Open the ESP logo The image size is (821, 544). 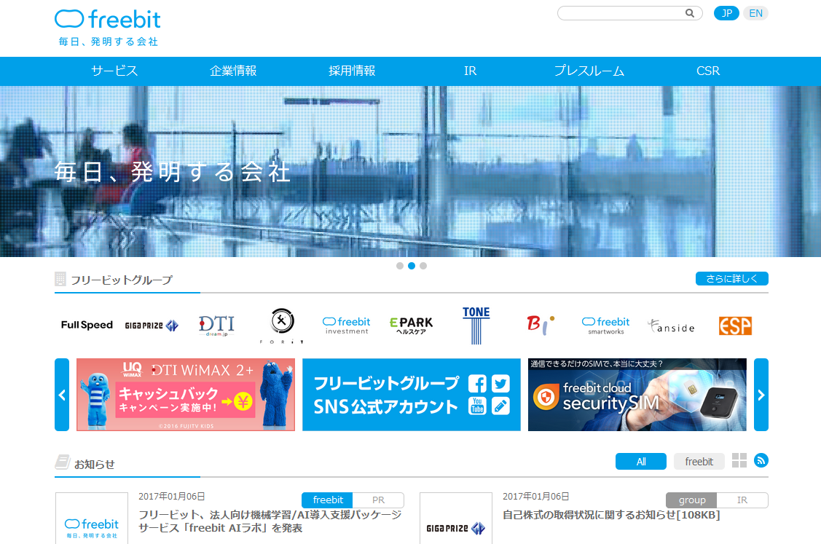[735, 326]
